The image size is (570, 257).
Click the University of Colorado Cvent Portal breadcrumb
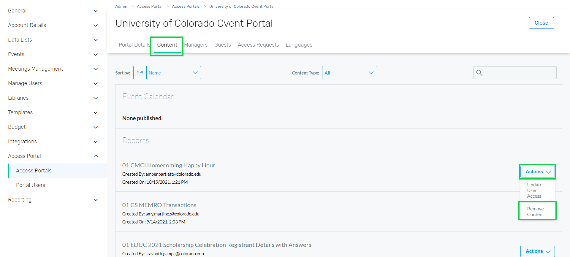click(242, 6)
